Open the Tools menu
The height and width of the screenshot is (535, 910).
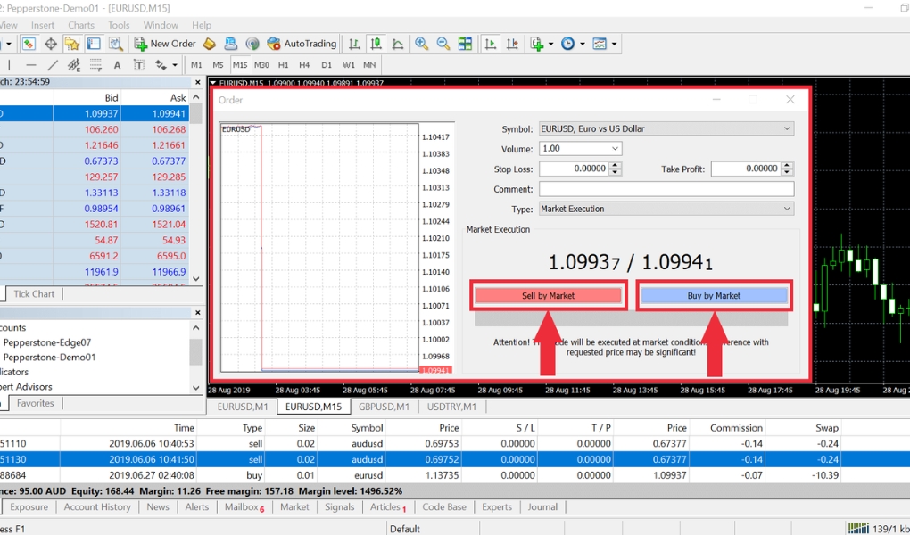coord(119,25)
